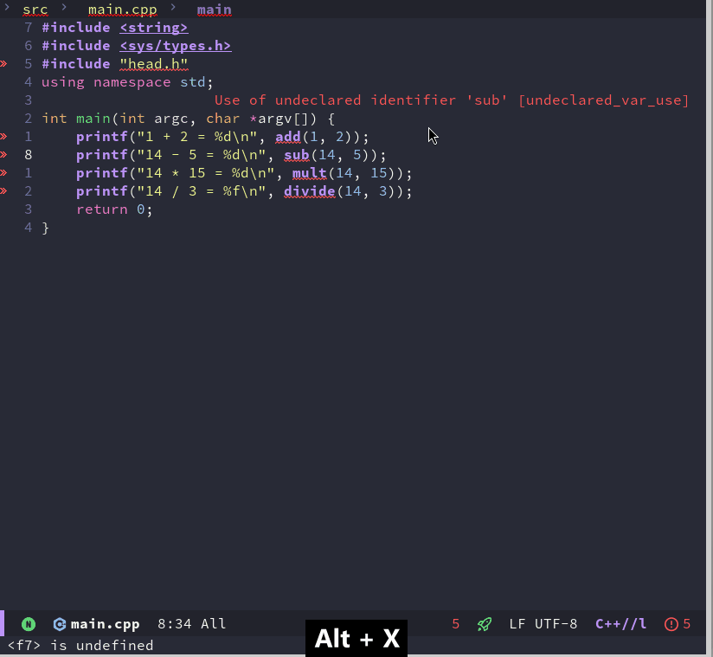The width and height of the screenshot is (713, 657).
Task: Open the <sys/types.h> include link
Action: click(176, 46)
